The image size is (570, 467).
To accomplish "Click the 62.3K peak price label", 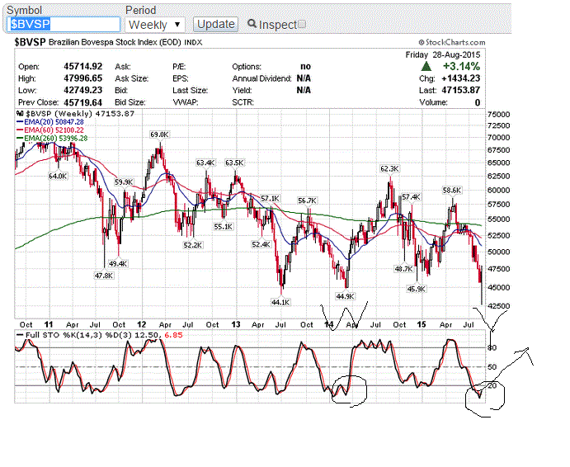I will coord(389,168).
